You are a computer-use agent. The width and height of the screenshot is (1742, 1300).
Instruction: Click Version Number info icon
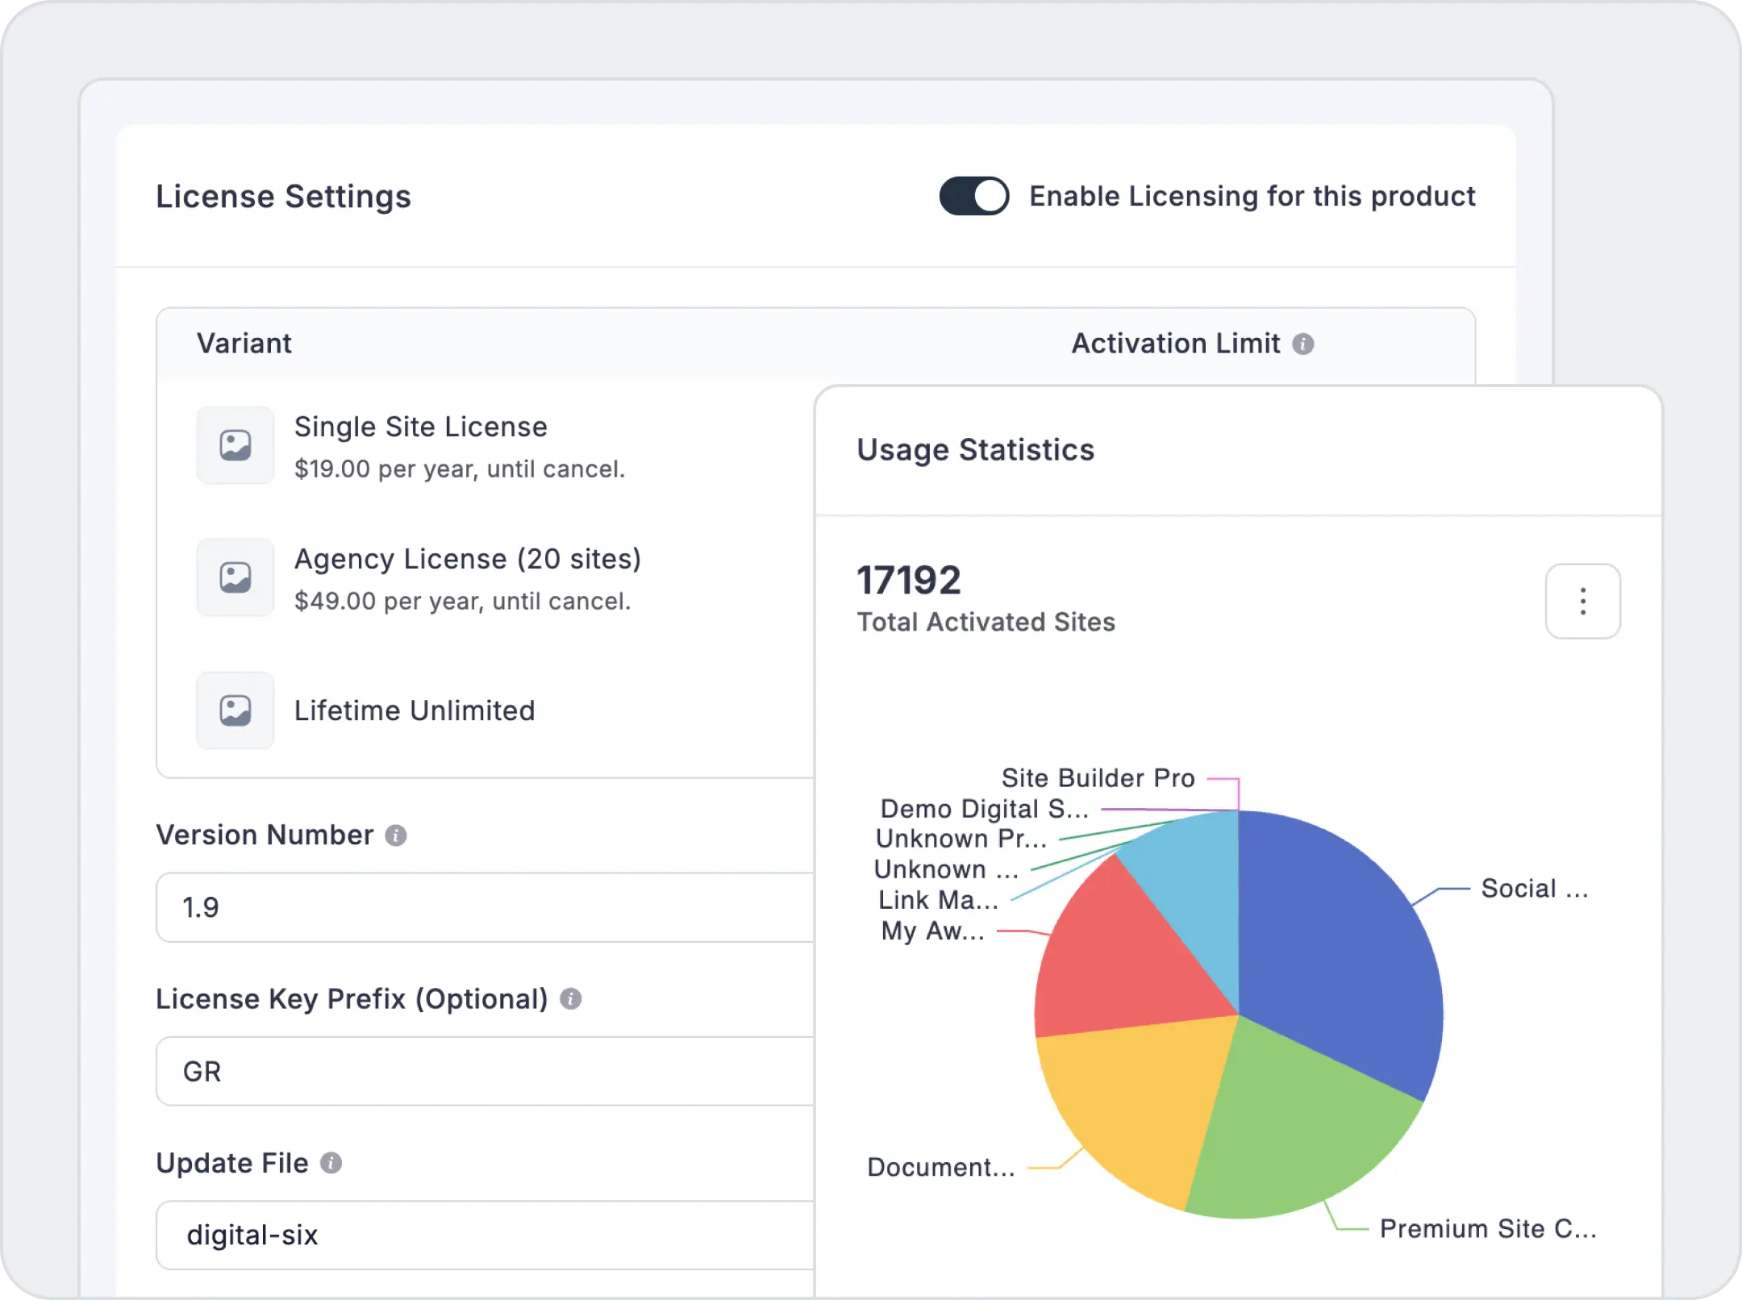click(x=395, y=835)
